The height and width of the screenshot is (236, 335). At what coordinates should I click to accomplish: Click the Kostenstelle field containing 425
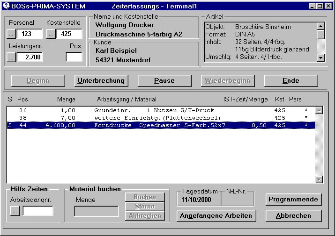coord(69,34)
